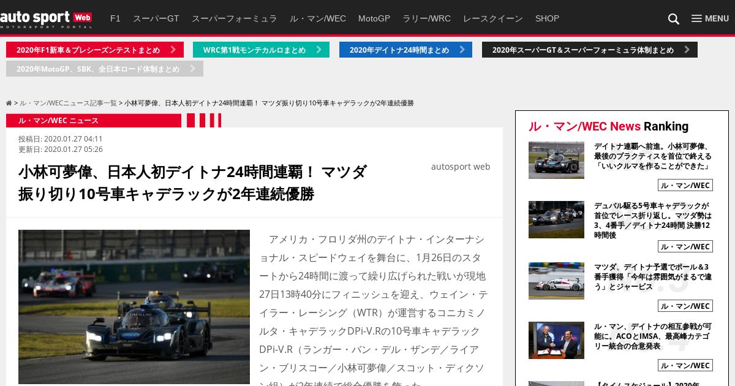This screenshot has height=386, width=735.
Task: Open 2020年MotoGP、SBK、全日本ロード体制まとめ banner
Action: (x=105, y=69)
